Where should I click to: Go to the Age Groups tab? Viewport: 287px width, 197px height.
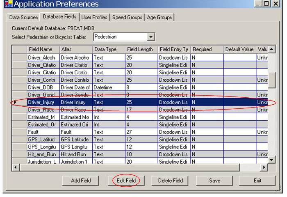(x=159, y=17)
